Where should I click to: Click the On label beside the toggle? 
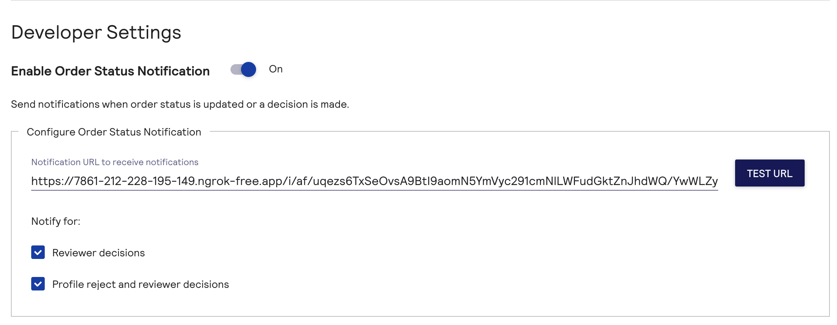click(276, 69)
